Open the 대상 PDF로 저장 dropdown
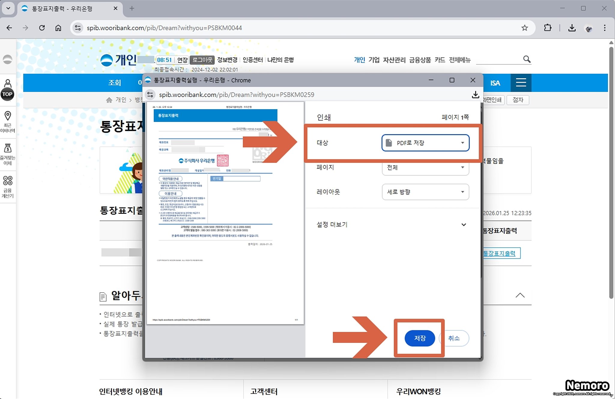 425,143
